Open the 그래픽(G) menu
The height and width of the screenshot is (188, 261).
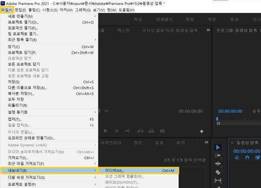[x=83, y=10]
